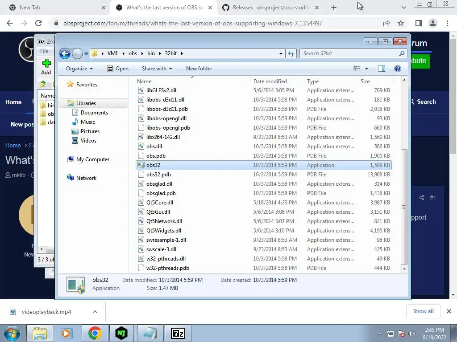This screenshot has width=457, height=342.
Task: Open the Documents library
Action: pyautogui.click(x=94, y=113)
